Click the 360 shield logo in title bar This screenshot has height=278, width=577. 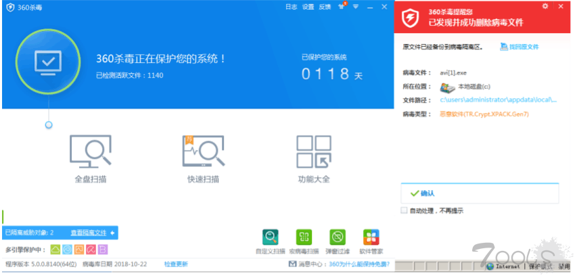pos(11,7)
